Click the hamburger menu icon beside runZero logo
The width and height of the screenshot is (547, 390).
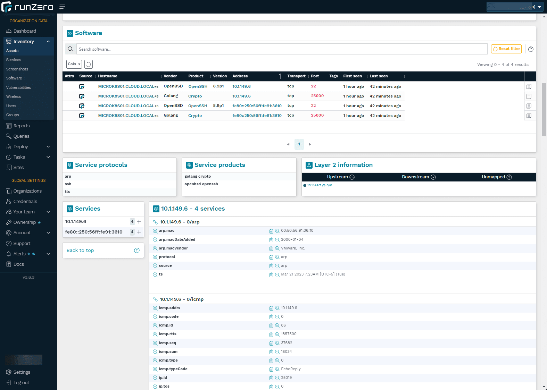62,7
